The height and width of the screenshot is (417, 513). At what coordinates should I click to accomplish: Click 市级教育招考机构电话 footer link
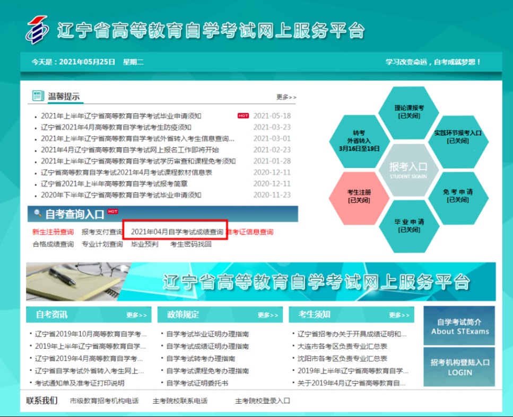click(x=104, y=401)
